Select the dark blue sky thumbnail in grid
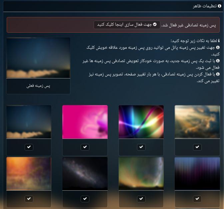The height and width of the screenshot is (209, 224). click(29, 122)
